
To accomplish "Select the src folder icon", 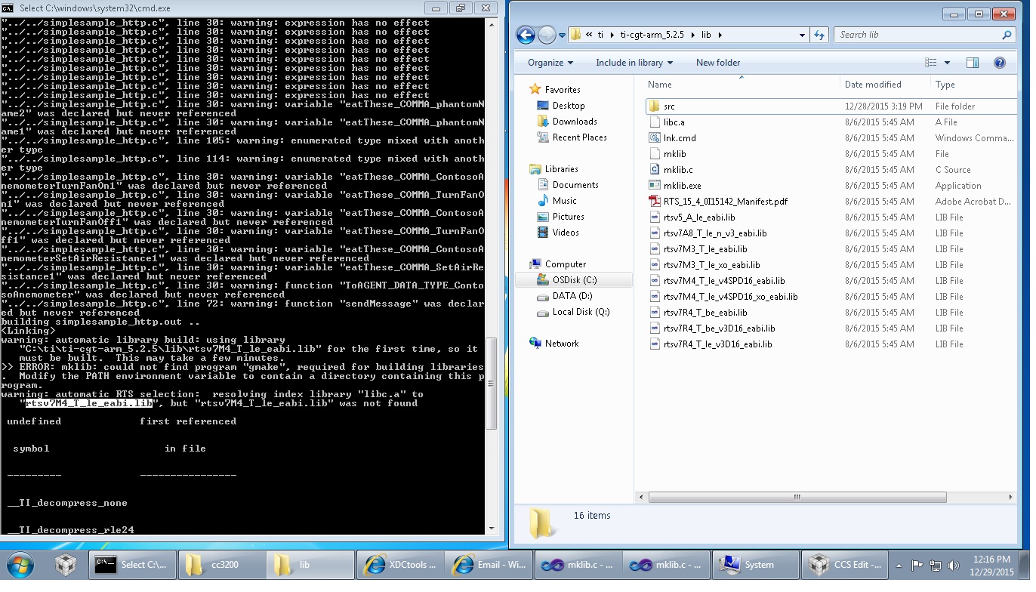I will coord(655,106).
